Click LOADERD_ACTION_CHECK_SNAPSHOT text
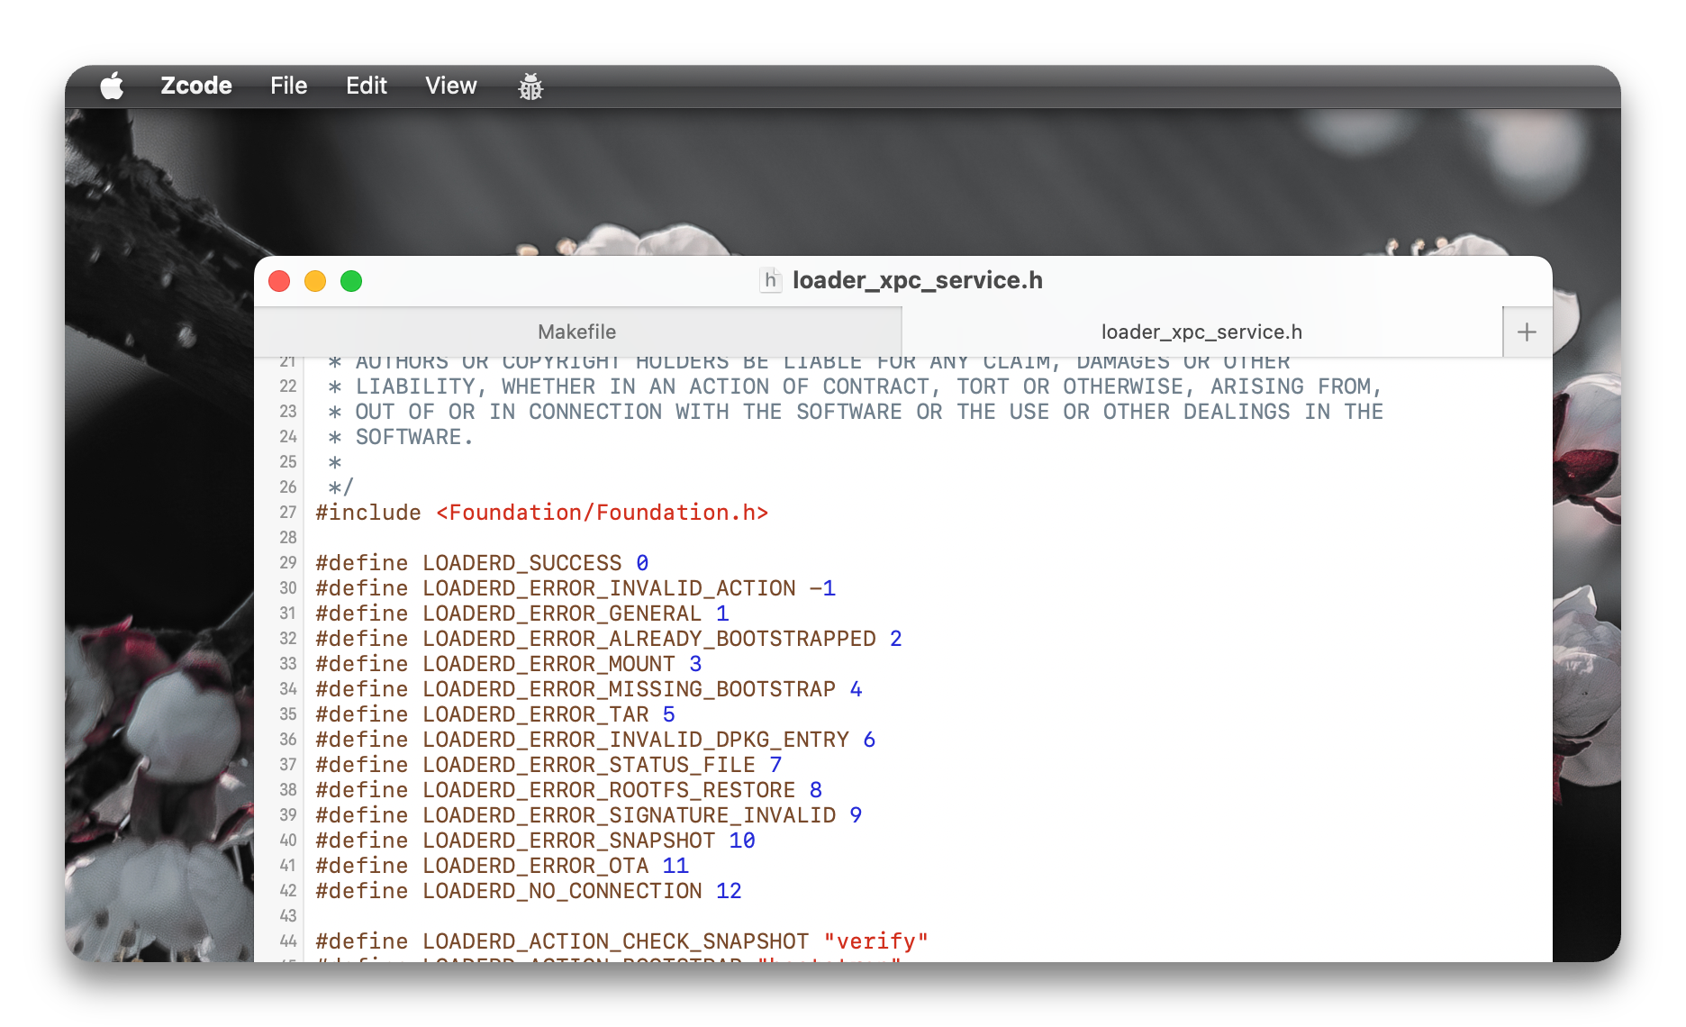This screenshot has width=1686, height=1027. pos(616,941)
